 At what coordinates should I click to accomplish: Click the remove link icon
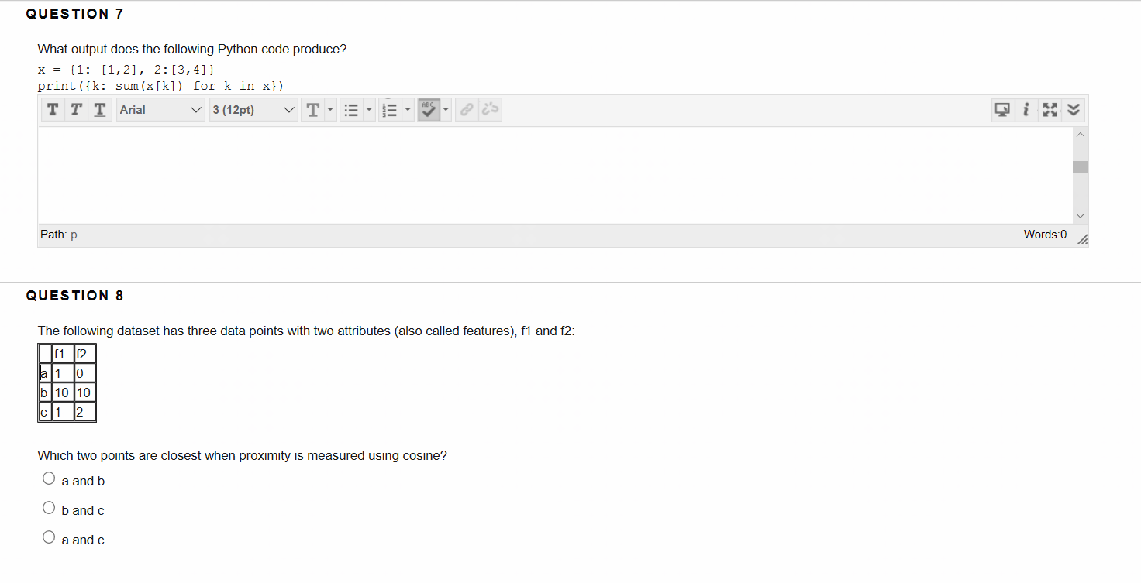coord(490,110)
